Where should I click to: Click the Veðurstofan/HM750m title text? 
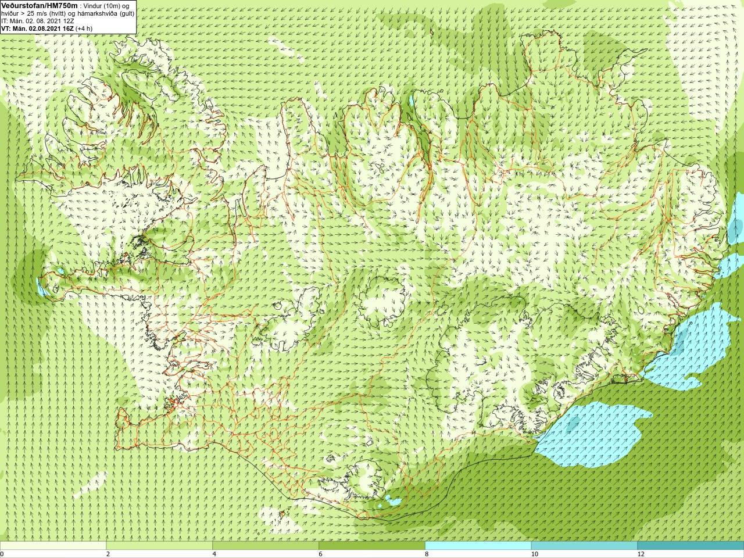[40, 5]
